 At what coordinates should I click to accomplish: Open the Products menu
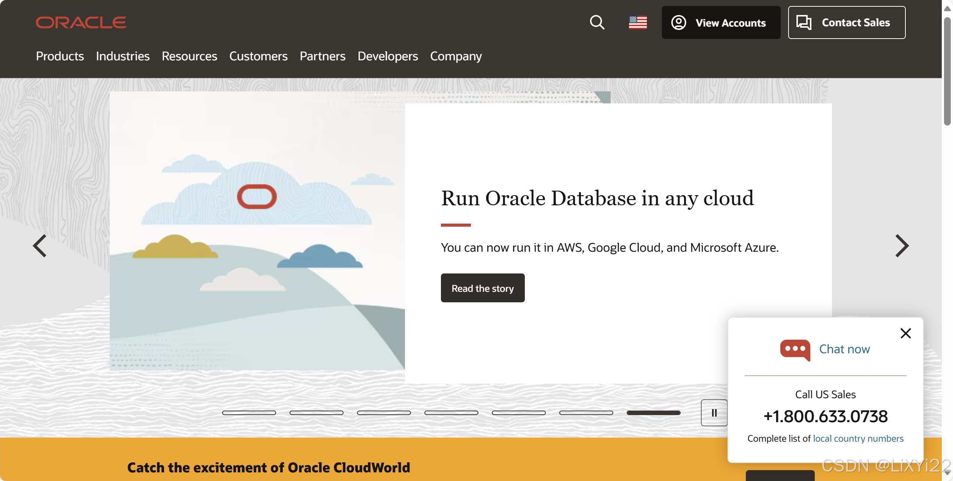coord(60,56)
